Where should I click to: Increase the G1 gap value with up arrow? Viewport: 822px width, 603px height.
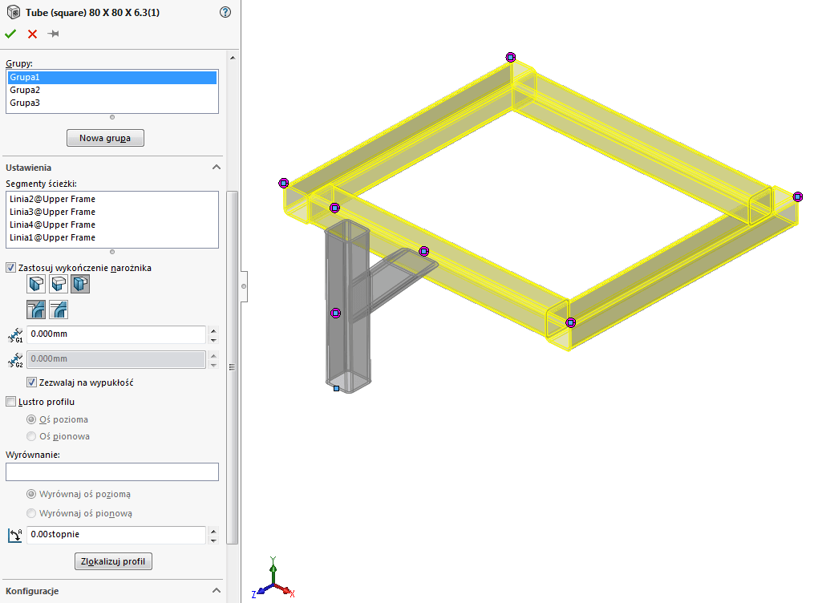(213, 330)
